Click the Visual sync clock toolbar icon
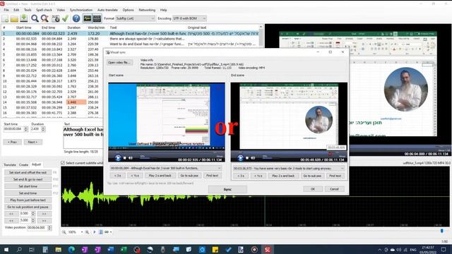Viewport: 452px width, 254px height. 55,18
